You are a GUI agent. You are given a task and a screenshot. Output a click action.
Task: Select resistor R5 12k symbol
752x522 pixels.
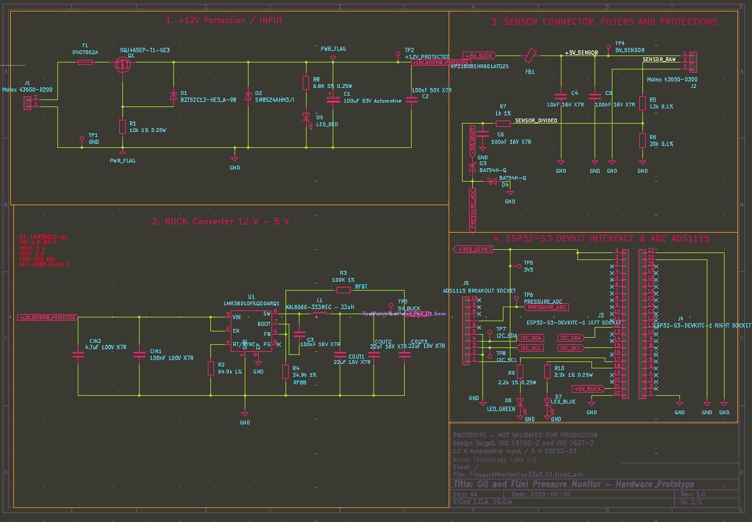(x=642, y=103)
